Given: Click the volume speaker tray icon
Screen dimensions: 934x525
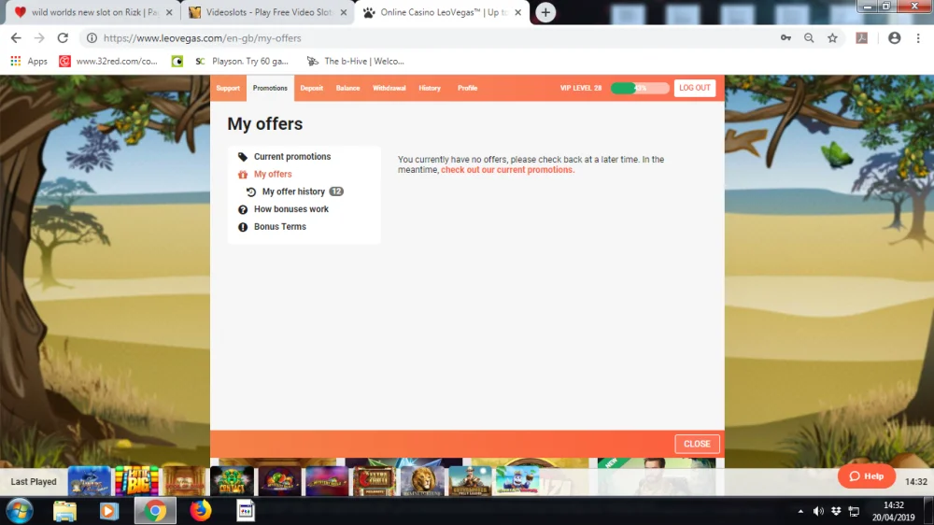Looking at the screenshot, I should pos(818,511).
